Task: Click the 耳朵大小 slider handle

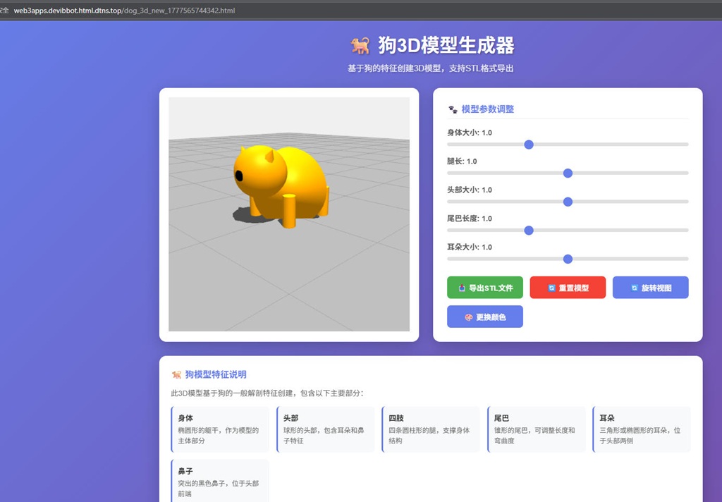Action: 568,259
